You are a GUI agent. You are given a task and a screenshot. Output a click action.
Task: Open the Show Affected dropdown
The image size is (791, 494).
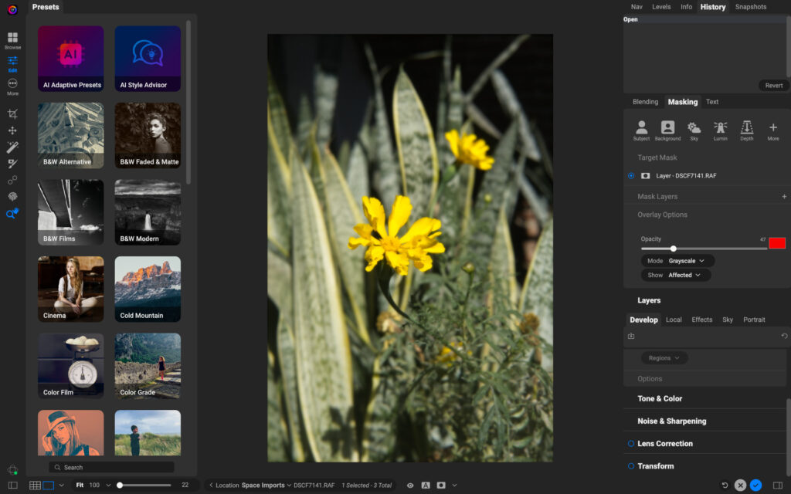tap(684, 275)
